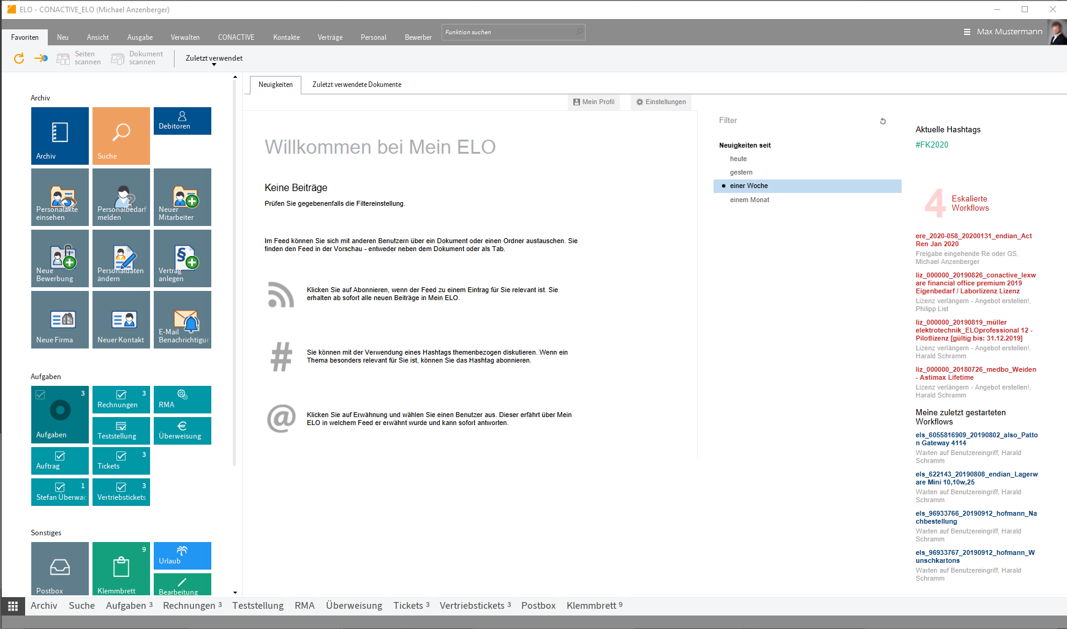This screenshot has height=629, width=1067.
Task: Open the Debitoren tile
Action: [183, 121]
